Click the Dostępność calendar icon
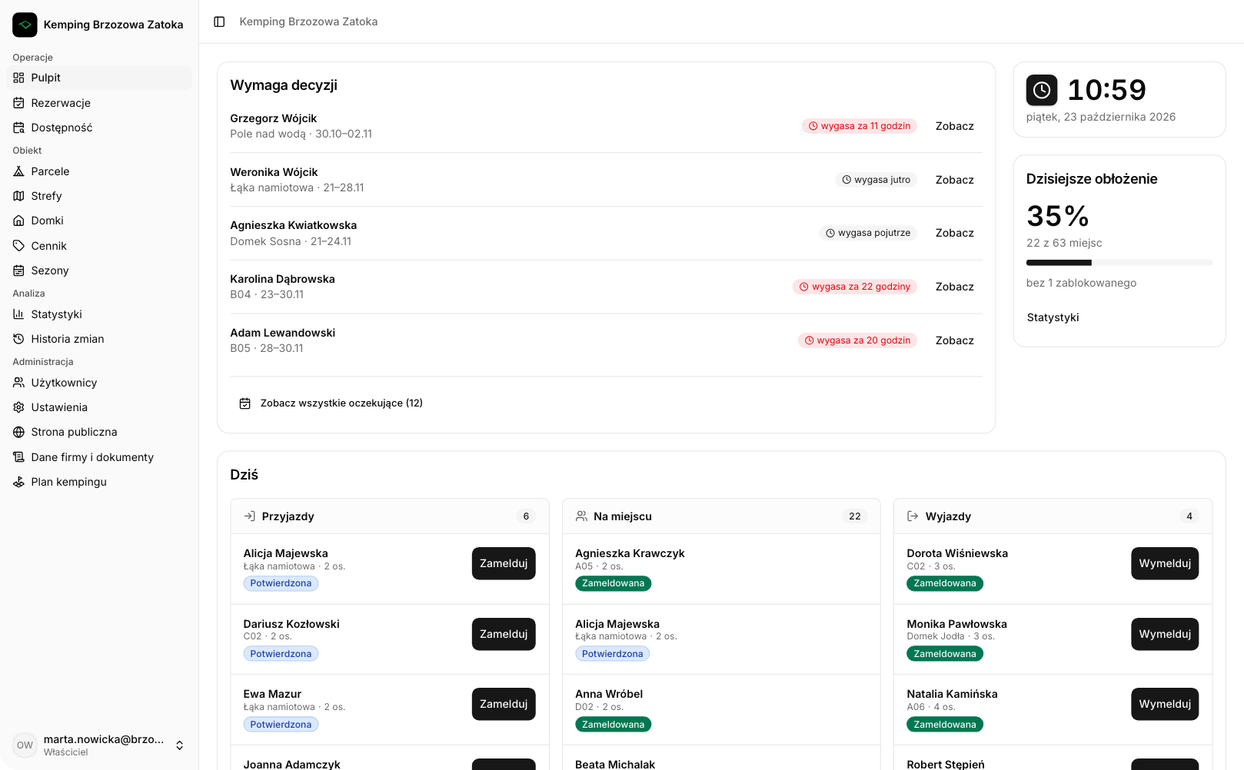The image size is (1244, 770). [x=19, y=128]
